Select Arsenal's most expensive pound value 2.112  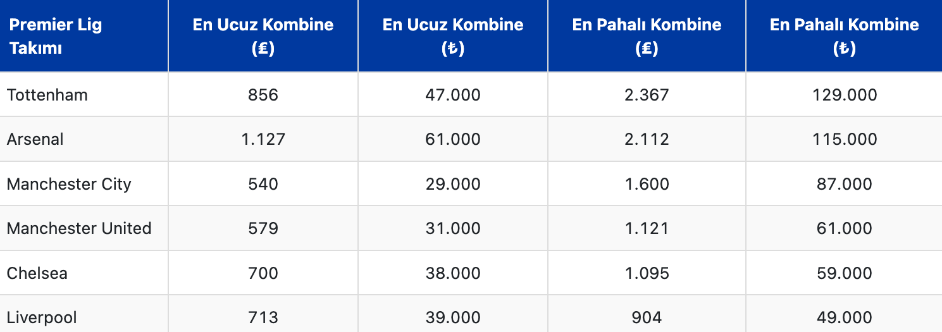(x=647, y=139)
